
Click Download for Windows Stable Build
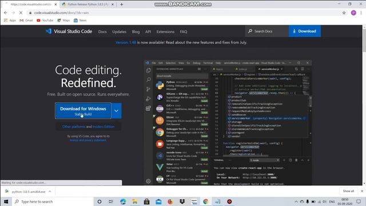83,110
